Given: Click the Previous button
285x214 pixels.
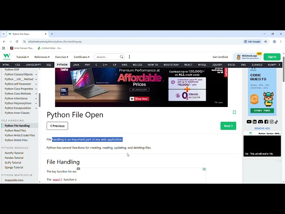Looking at the screenshot, I should [57, 126].
